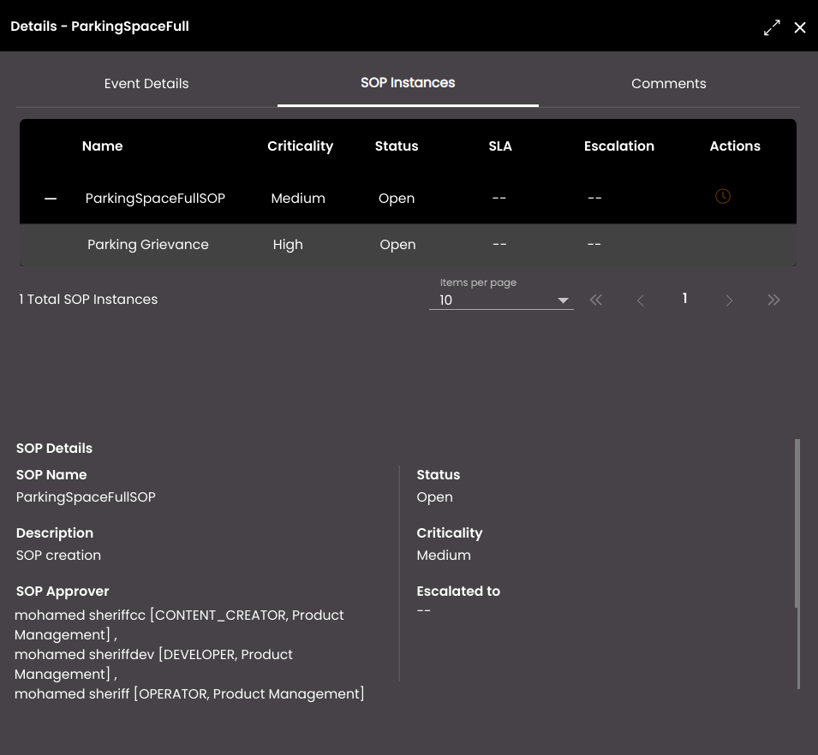
Task: Select page number 1 in pagination
Action: [684, 298]
